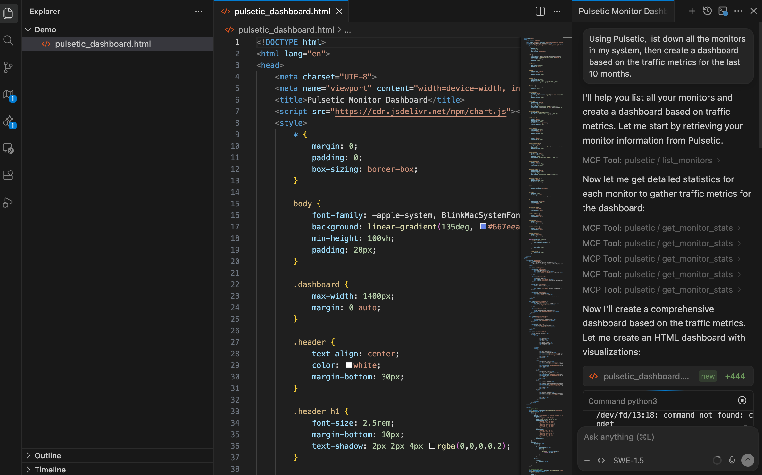Submit the chat with the send arrow
Viewport: 762px width, 475px height.
click(x=748, y=460)
